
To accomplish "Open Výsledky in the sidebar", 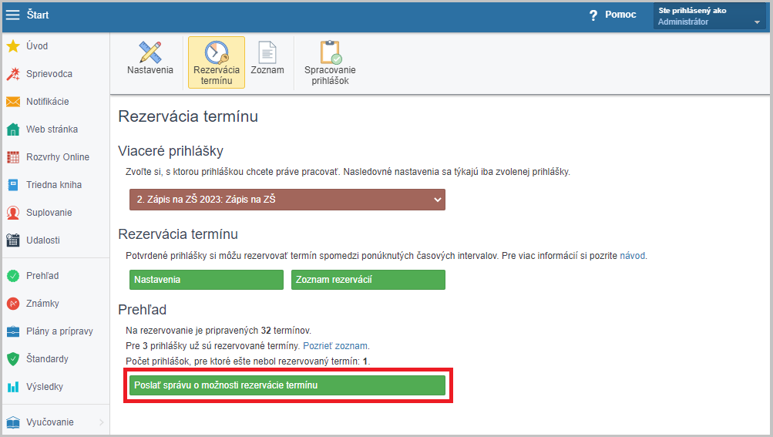I will coord(45,387).
